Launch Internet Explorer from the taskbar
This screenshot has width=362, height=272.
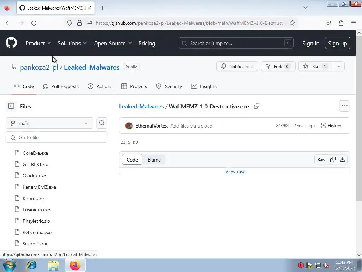pyautogui.click(x=31, y=265)
